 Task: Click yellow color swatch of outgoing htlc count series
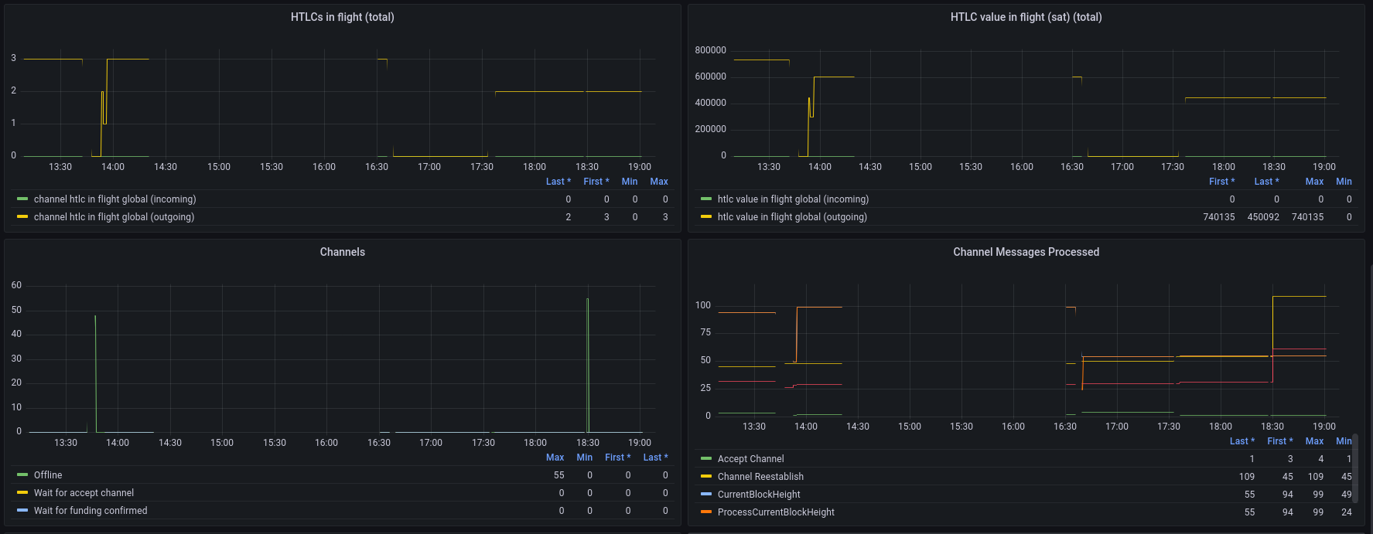[22, 217]
